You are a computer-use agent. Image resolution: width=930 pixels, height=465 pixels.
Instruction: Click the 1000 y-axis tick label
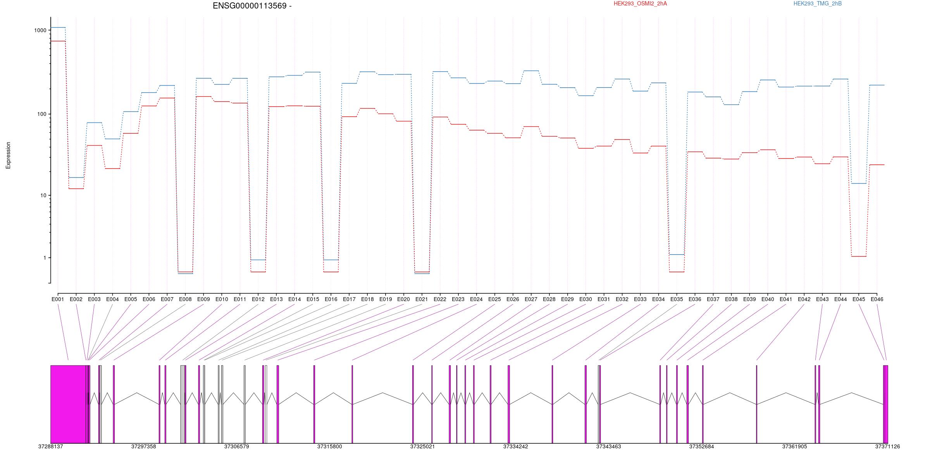pos(40,31)
